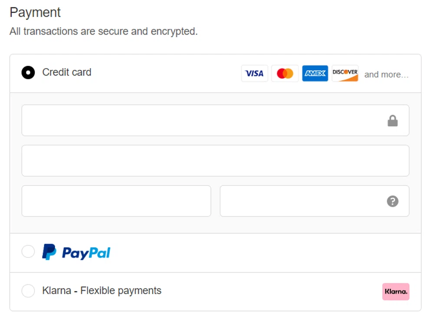Select Klarna - Flexible payments option
Screen dimensions: 434x321
28,291
